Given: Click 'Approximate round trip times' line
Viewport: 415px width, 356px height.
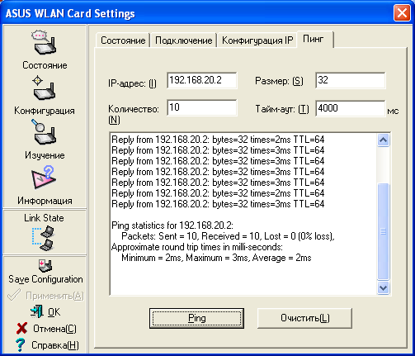Looking at the screenshot, I should click(197, 247).
